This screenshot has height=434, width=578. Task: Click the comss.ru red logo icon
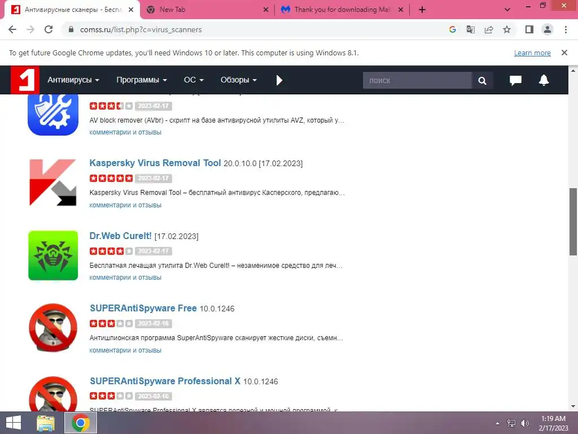(25, 80)
